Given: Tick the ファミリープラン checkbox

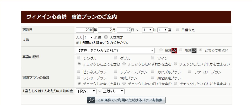Looking at the screenshot, I should [190, 71].
